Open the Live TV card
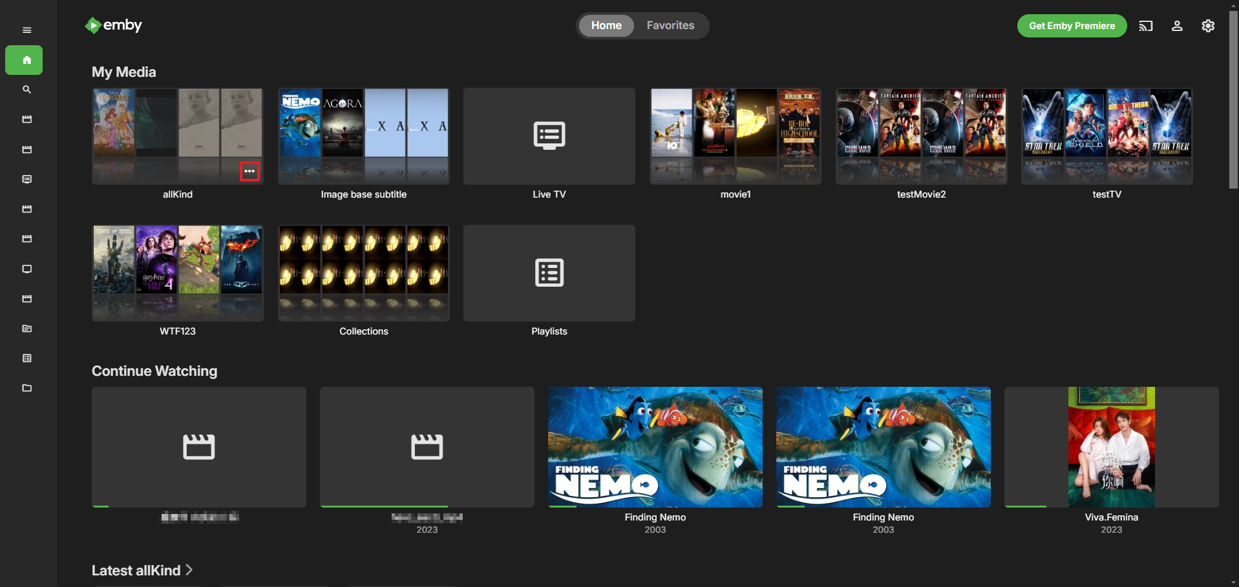Image resolution: width=1239 pixels, height=587 pixels. click(x=549, y=136)
